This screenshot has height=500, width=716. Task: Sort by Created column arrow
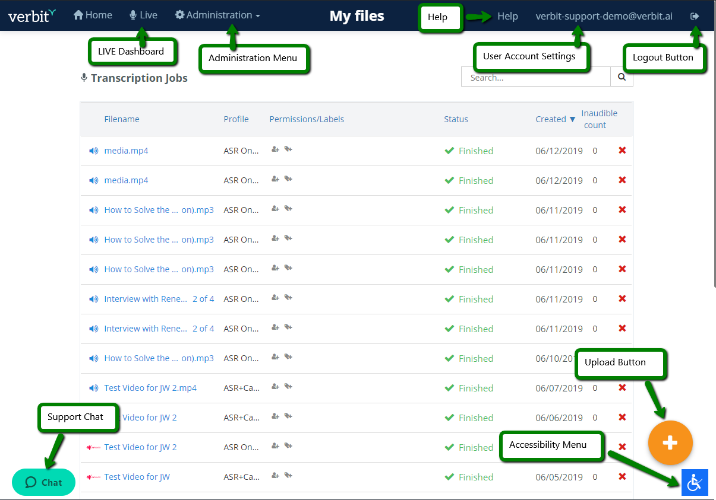coord(572,119)
